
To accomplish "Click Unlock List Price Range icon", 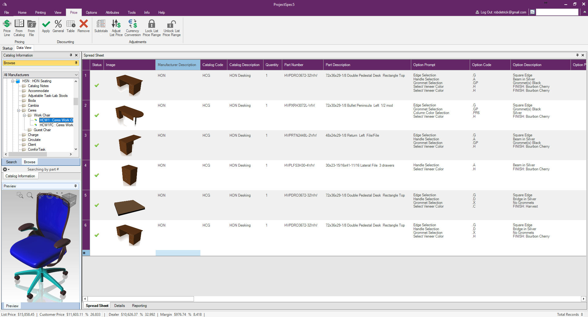I will (172, 24).
